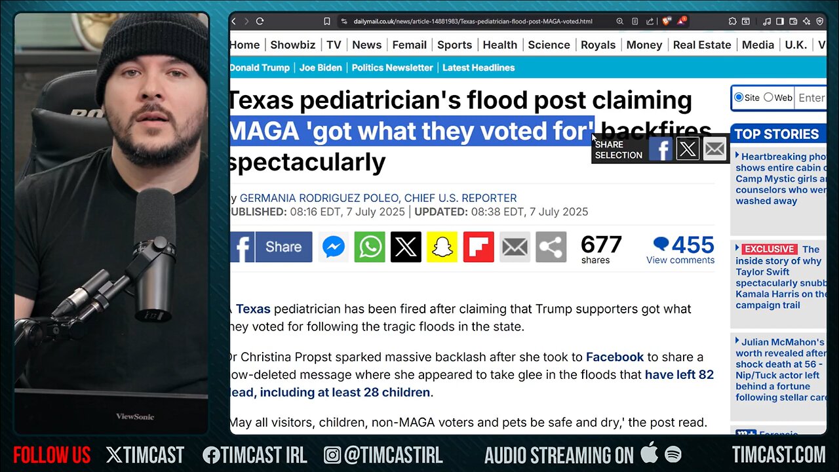839x472 pixels.
Task: Open Joe Biden topic link
Action: point(321,68)
